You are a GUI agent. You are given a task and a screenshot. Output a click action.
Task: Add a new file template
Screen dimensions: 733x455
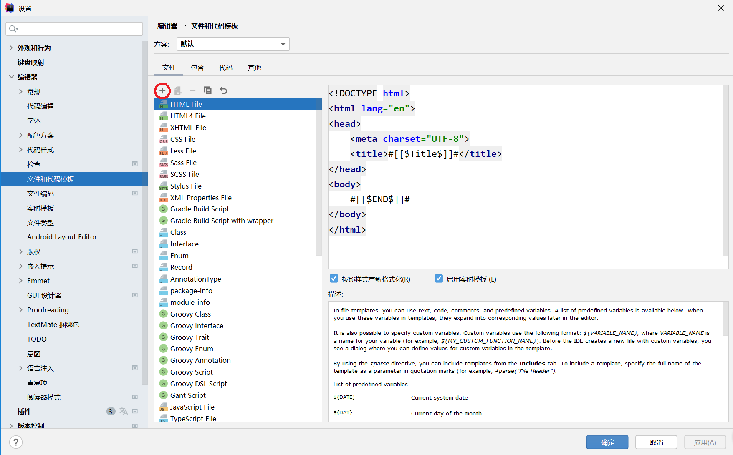point(162,90)
